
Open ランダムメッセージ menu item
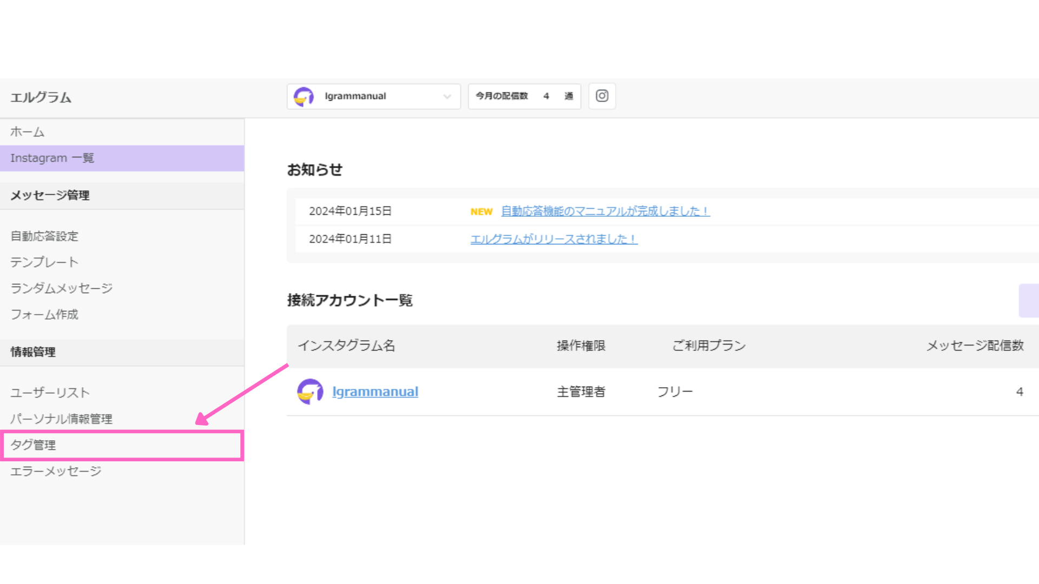pos(62,288)
